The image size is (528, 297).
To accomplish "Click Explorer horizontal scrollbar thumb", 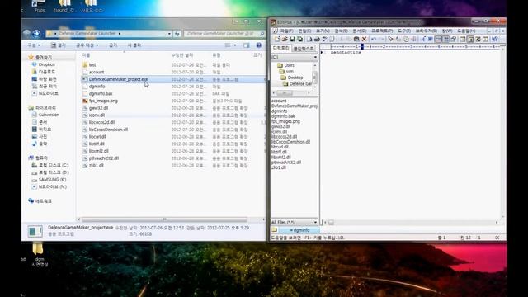I will (164, 219).
